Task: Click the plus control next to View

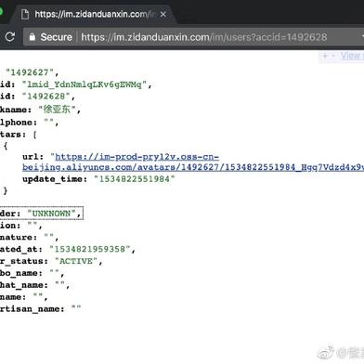Action: 325,56
